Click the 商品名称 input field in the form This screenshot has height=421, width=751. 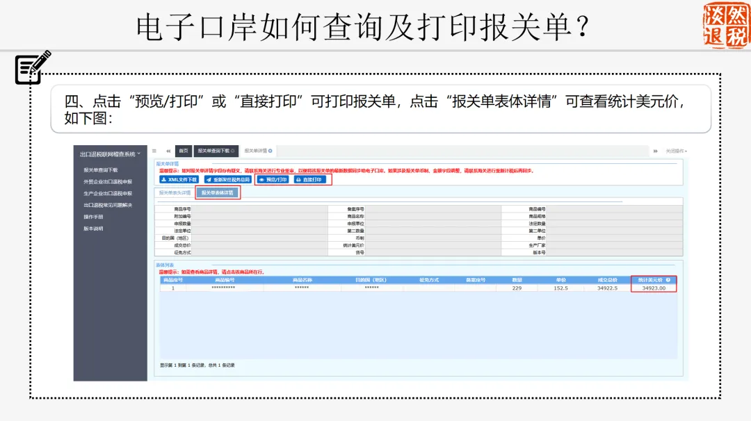tap(433, 216)
